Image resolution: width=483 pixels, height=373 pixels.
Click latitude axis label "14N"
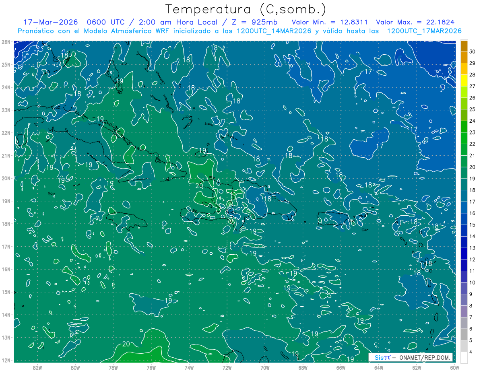[x=6, y=315]
